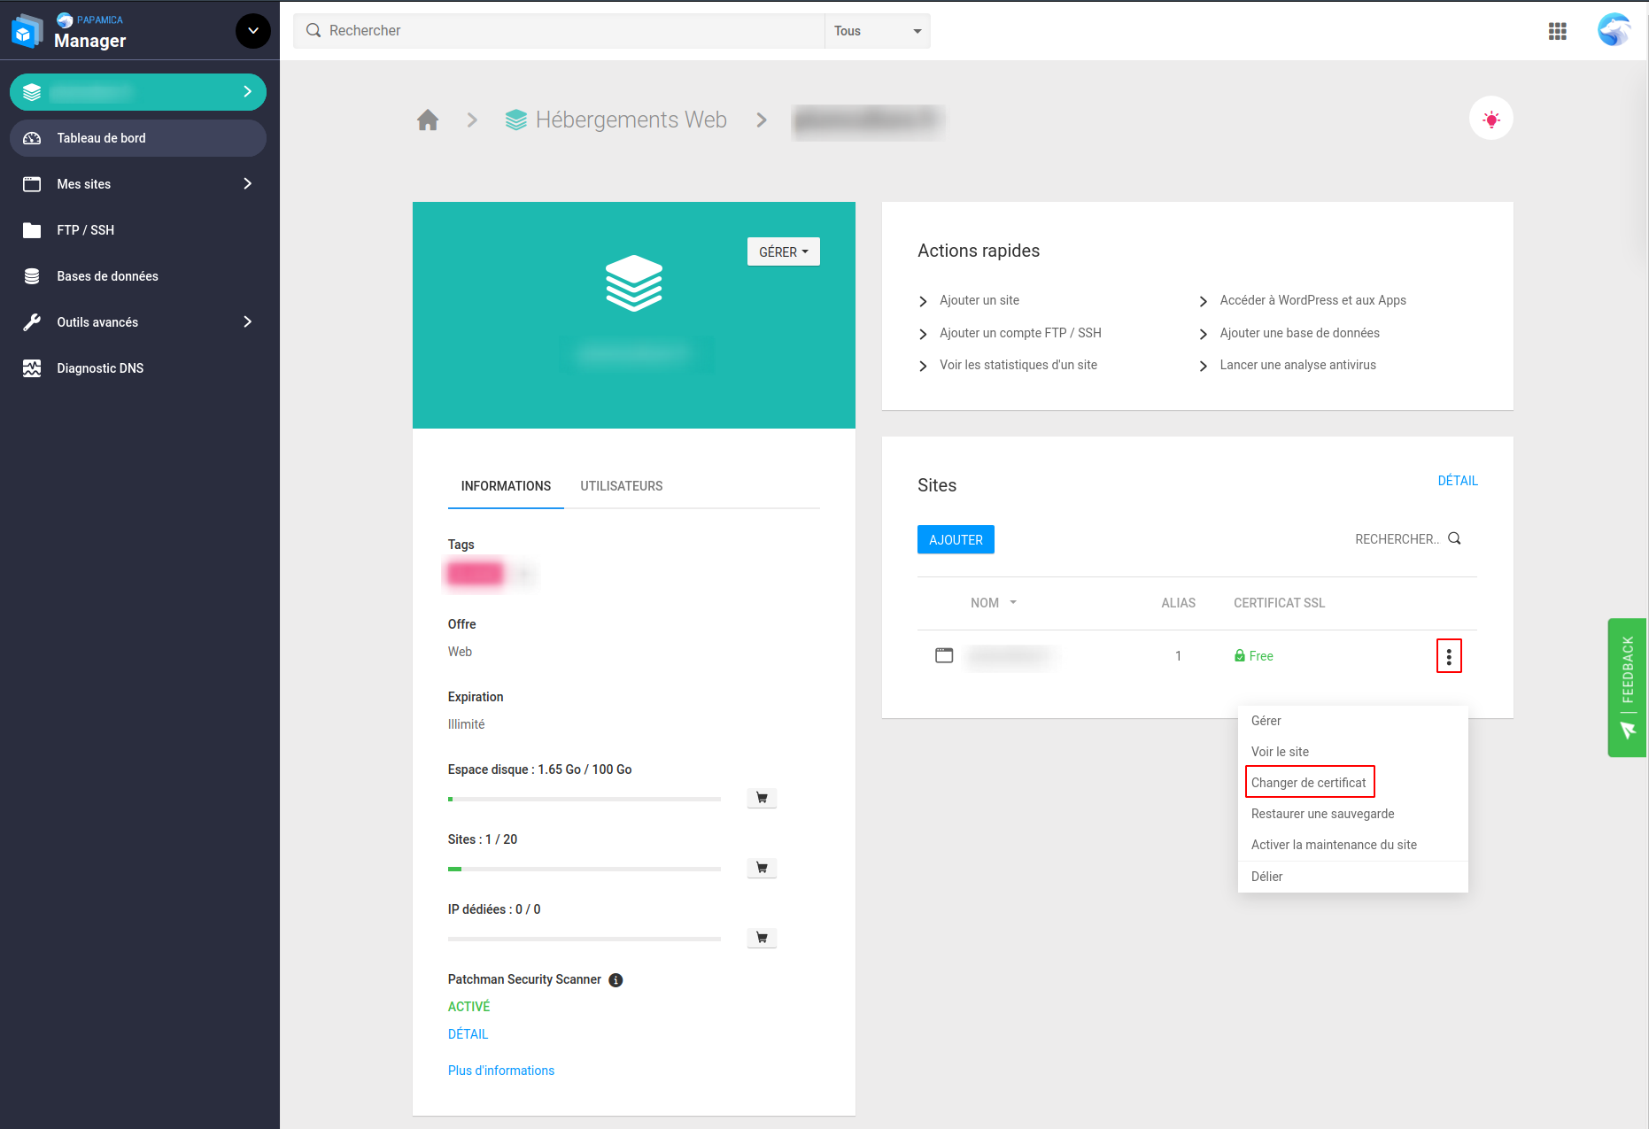Select Changer de certificat menu entry

(1308, 783)
